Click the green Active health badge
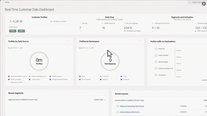Viewport: 207px width, 116px height. tap(13, 31)
